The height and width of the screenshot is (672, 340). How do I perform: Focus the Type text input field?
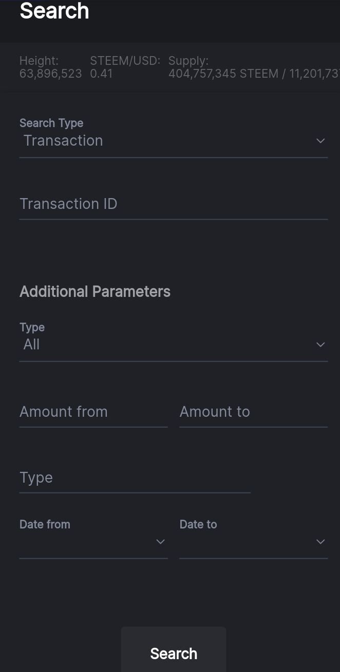[135, 478]
